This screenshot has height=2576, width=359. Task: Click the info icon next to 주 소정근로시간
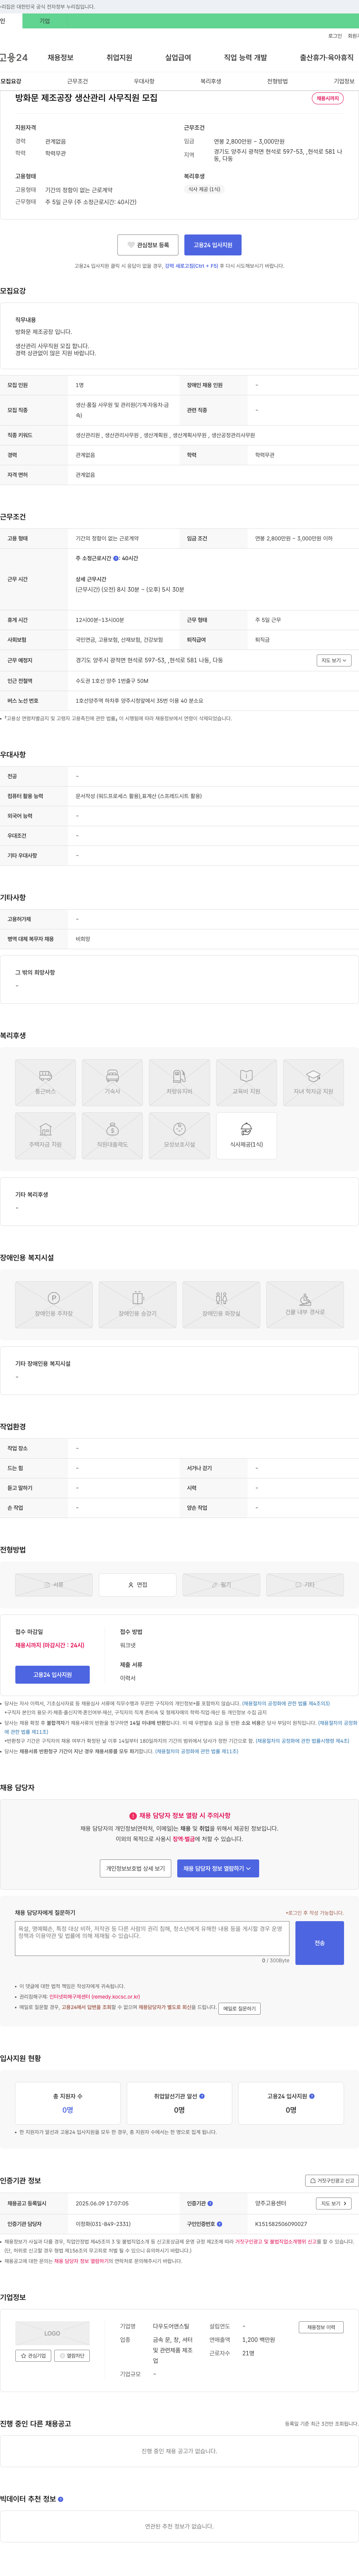click(116, 558)
